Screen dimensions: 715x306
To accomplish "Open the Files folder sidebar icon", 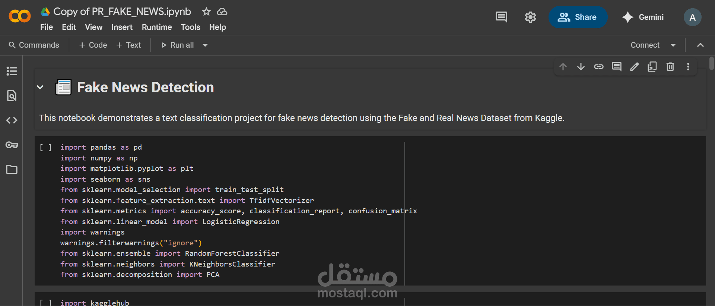I will coord(12,169).
